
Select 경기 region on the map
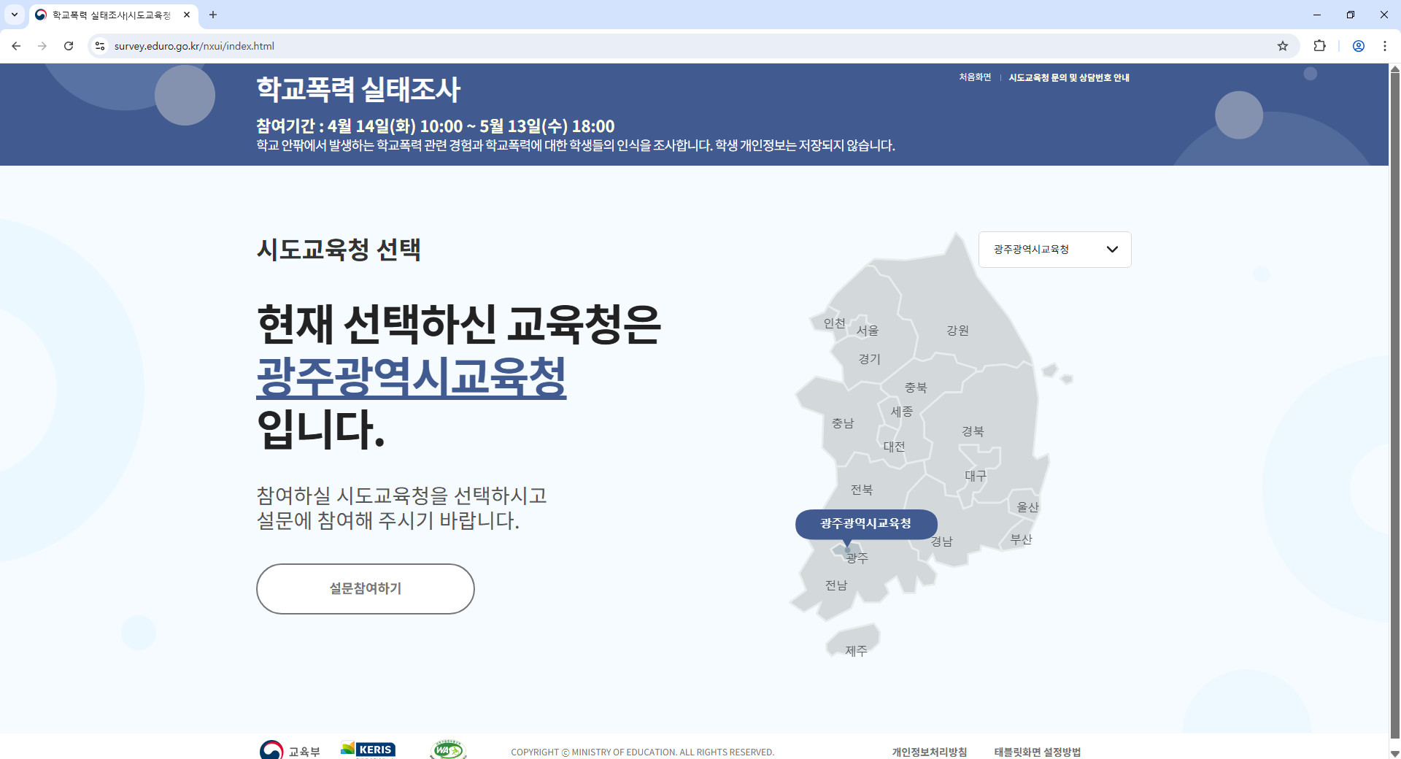[870, 359]
